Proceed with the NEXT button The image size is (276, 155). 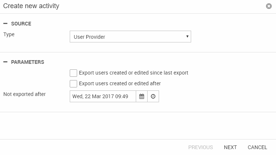coord(230,147)
